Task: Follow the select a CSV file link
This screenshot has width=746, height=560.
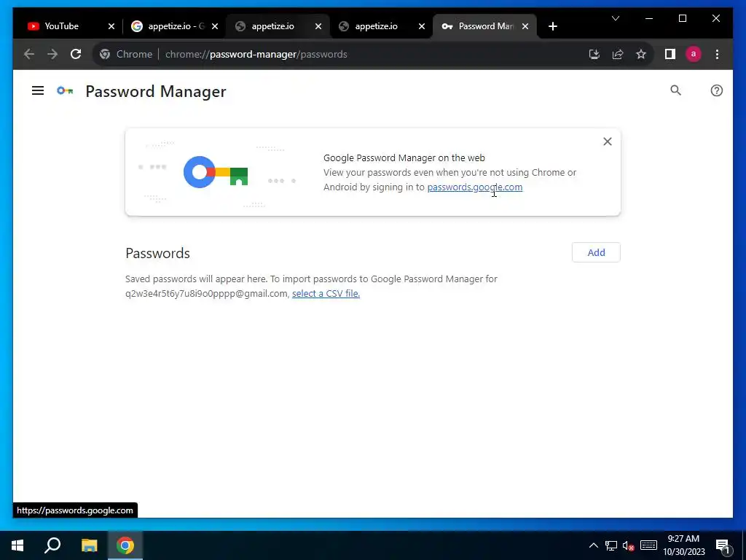Action: click(326, 293)
